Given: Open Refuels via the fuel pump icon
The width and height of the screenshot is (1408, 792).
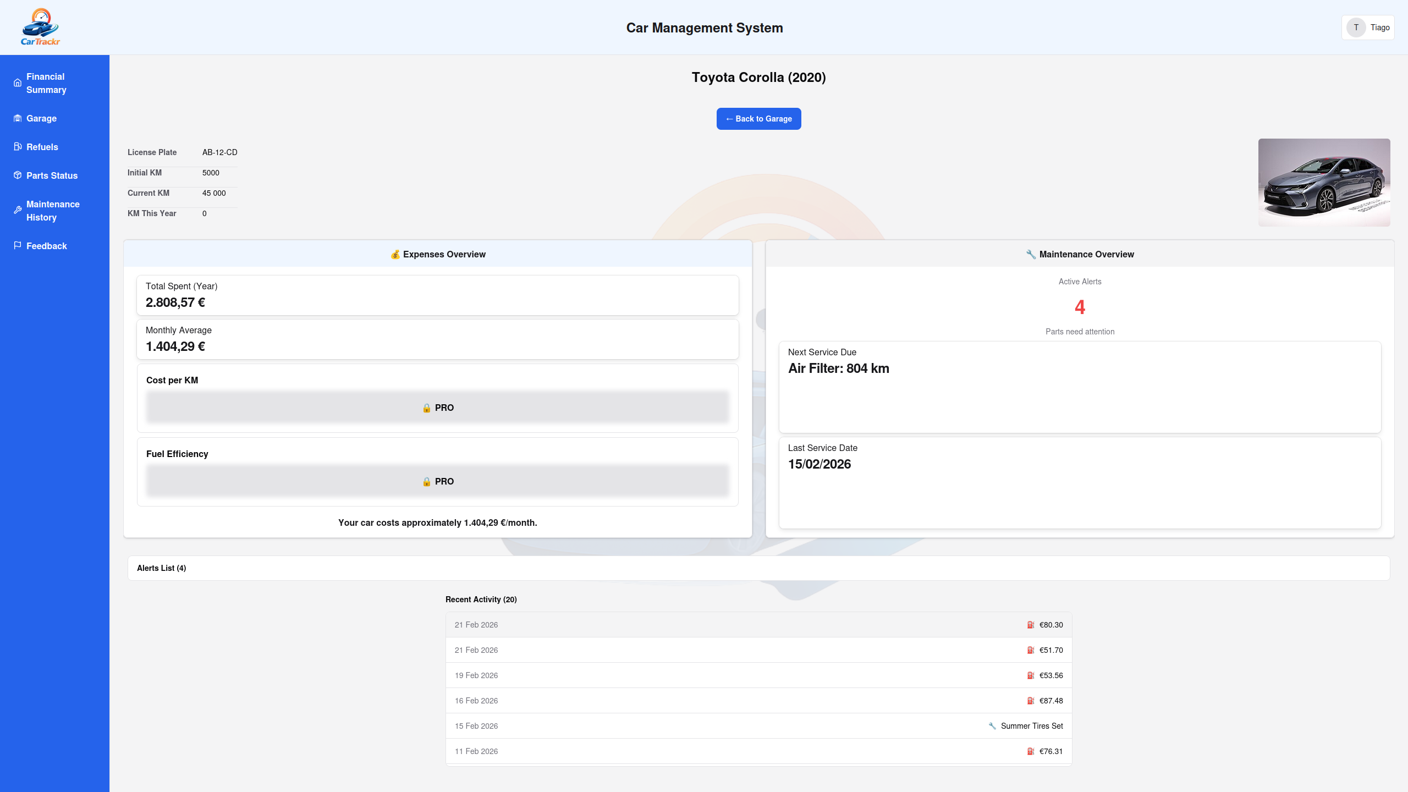Looking at the screenshot, I should pos(17,147).
